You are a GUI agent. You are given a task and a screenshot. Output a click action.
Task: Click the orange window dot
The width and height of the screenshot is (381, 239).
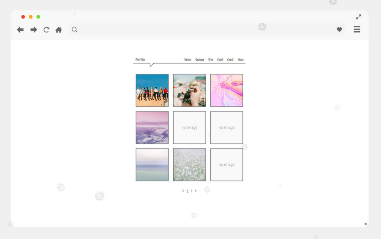(x=30, y=17)
